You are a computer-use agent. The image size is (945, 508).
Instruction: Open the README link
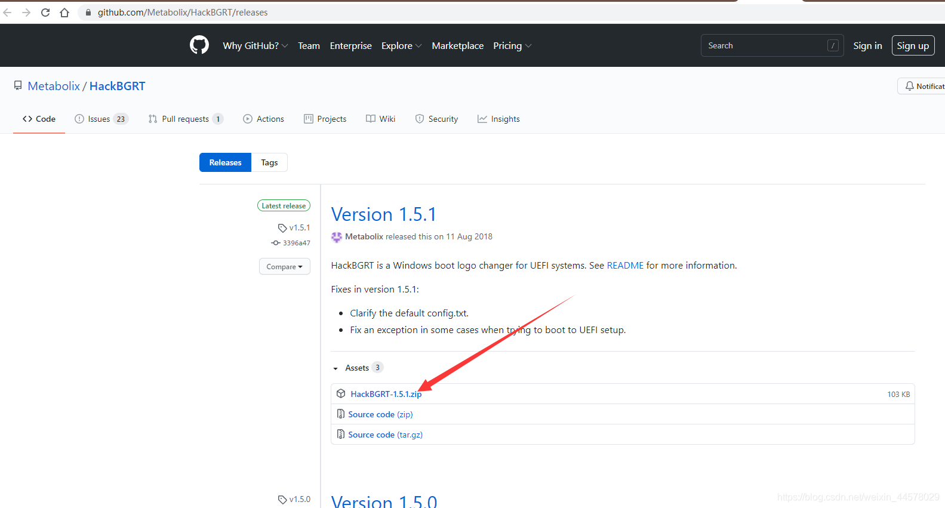coord(625,266)
